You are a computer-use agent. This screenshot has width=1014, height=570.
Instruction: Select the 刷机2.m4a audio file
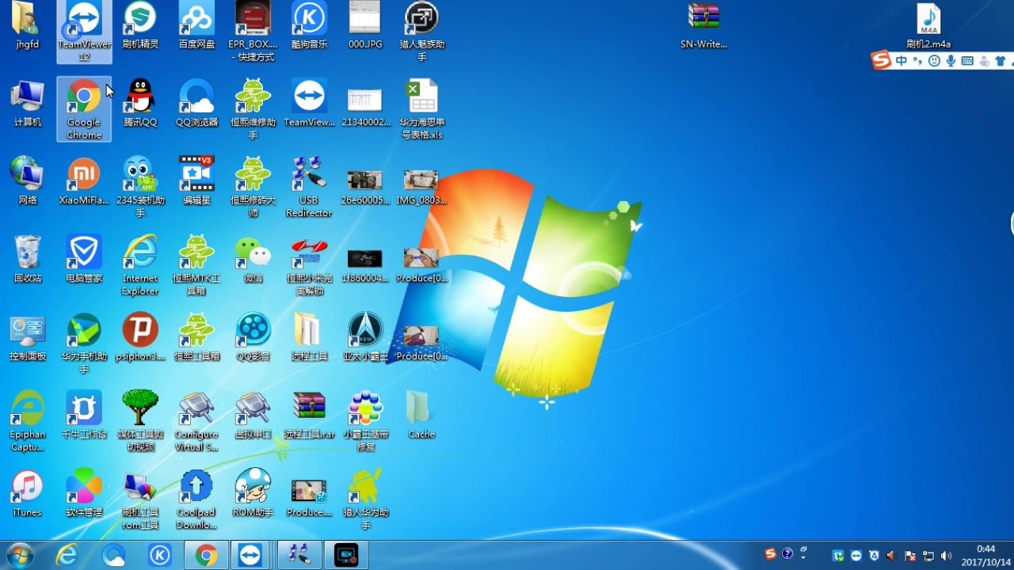928,26
